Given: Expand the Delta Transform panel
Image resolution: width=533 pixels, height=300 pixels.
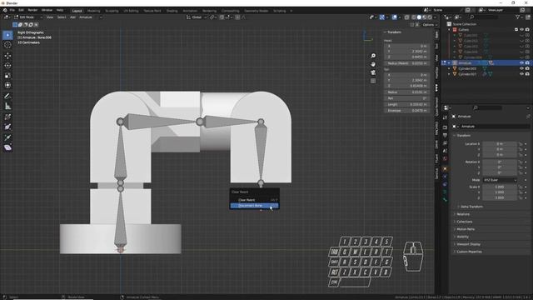Looking at the screenshot, I should (471, 207).
